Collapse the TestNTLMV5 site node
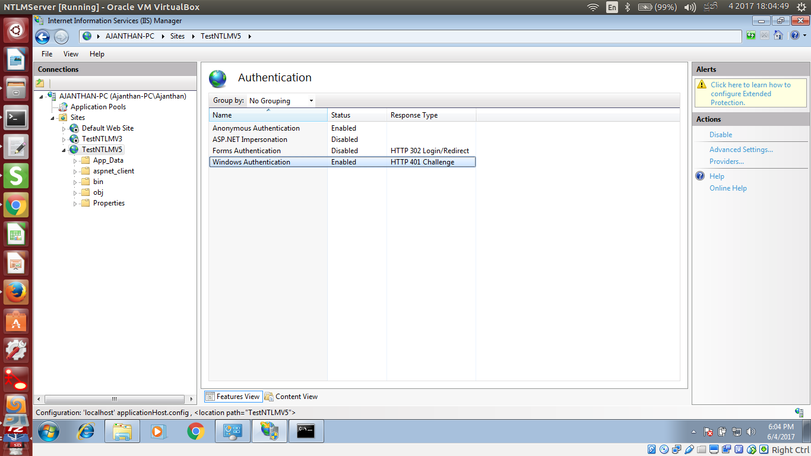The image size is (811, 456). [64, 150]
